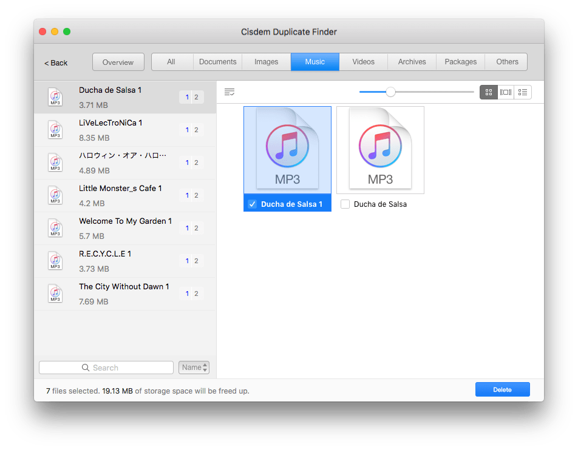The height and width of the screenshot is (450, 578).
Task: Click MP3 icon beside R.E.C.Y.C.L.E 1
Action: click(x=55, y=261)
